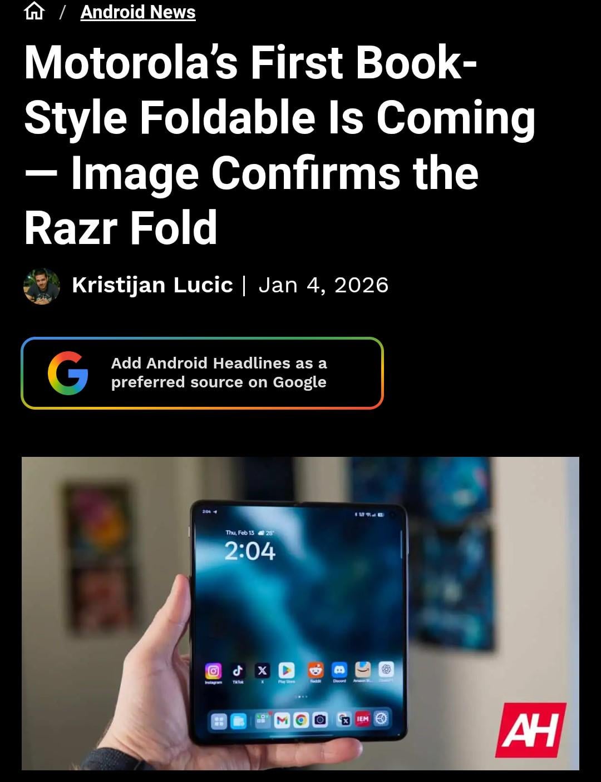Open the Android News breadcrumb link
The height and width of the screenshot is (782, 601).
click(138, 12)
